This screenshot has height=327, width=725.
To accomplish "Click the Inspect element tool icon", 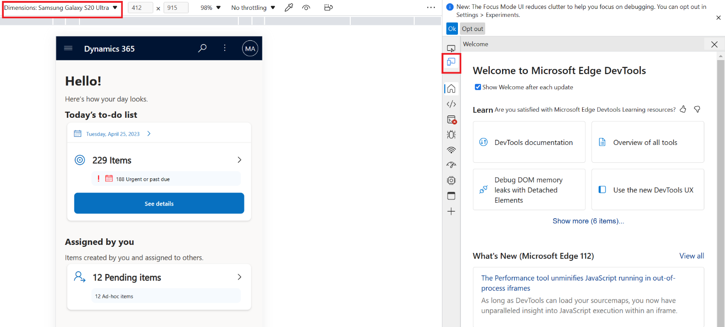I will coord(451,48).
